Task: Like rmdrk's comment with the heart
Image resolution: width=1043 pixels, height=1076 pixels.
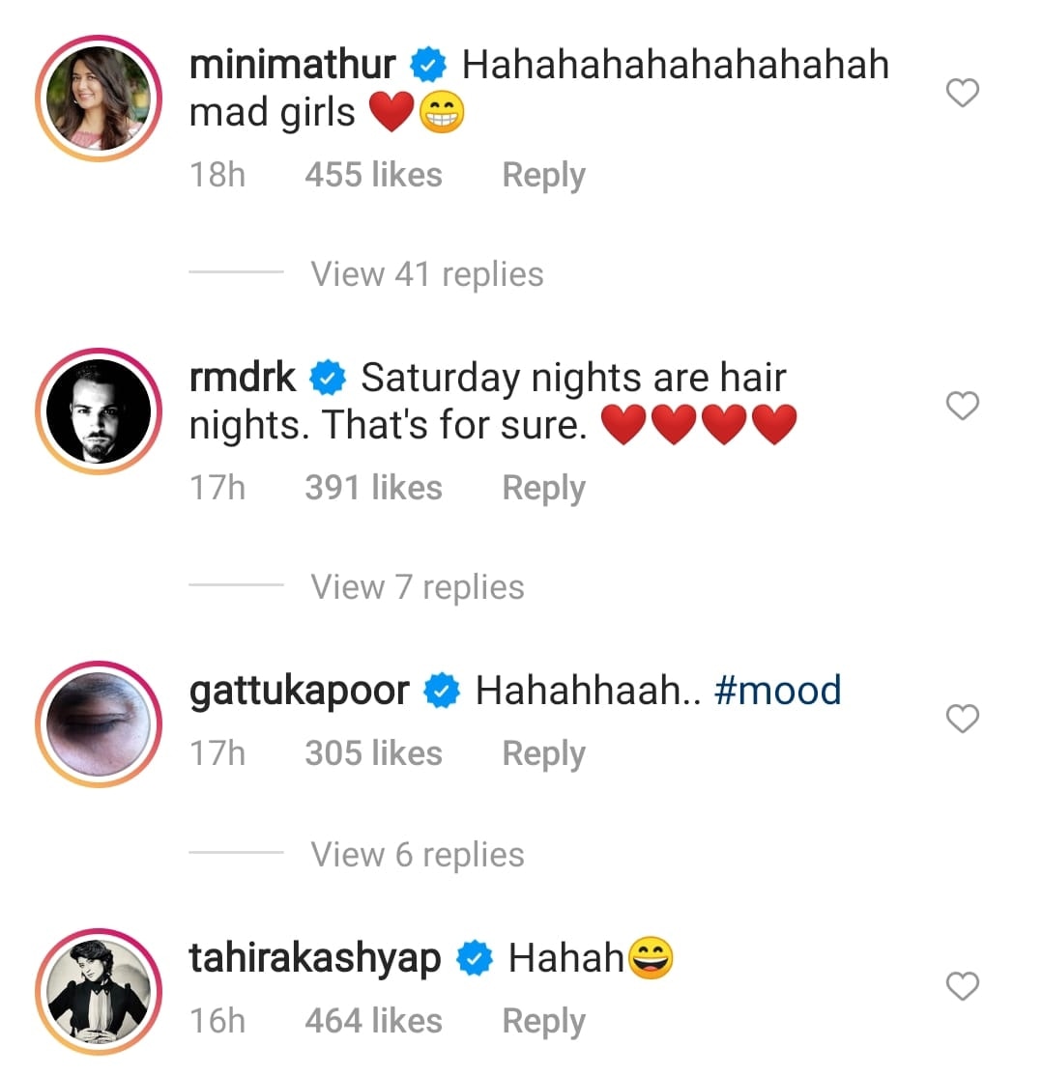Action: tap(962, 407)
